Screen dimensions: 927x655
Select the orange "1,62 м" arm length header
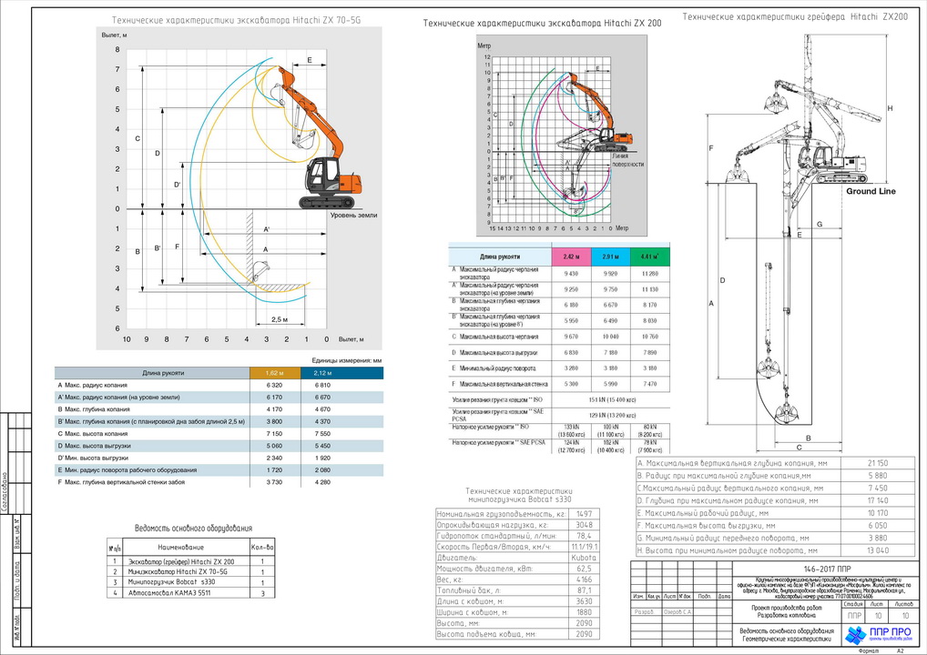(x=274, y=373)
